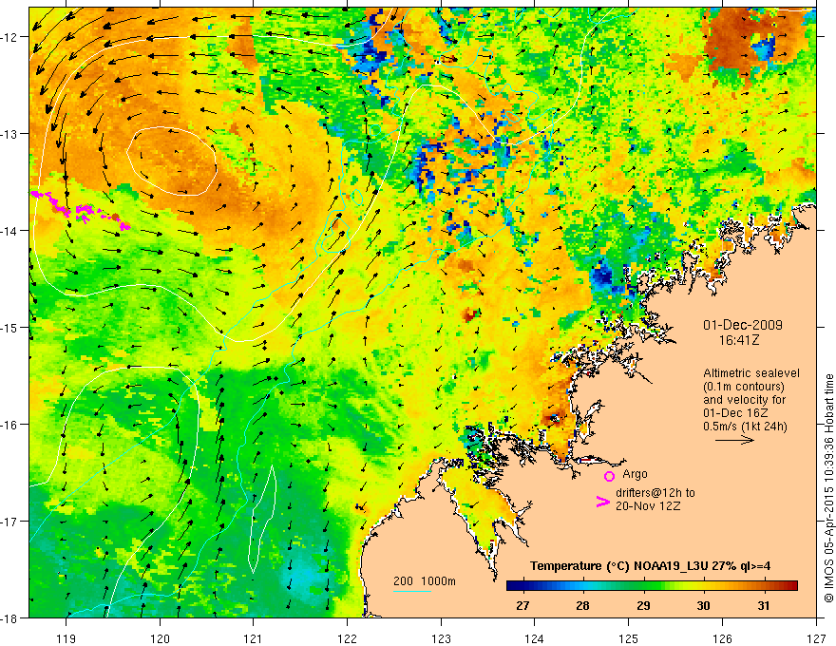Click the 'drifters@12h to' legend label
Viewport: 836px width, 646px height.
click(655, 493)
